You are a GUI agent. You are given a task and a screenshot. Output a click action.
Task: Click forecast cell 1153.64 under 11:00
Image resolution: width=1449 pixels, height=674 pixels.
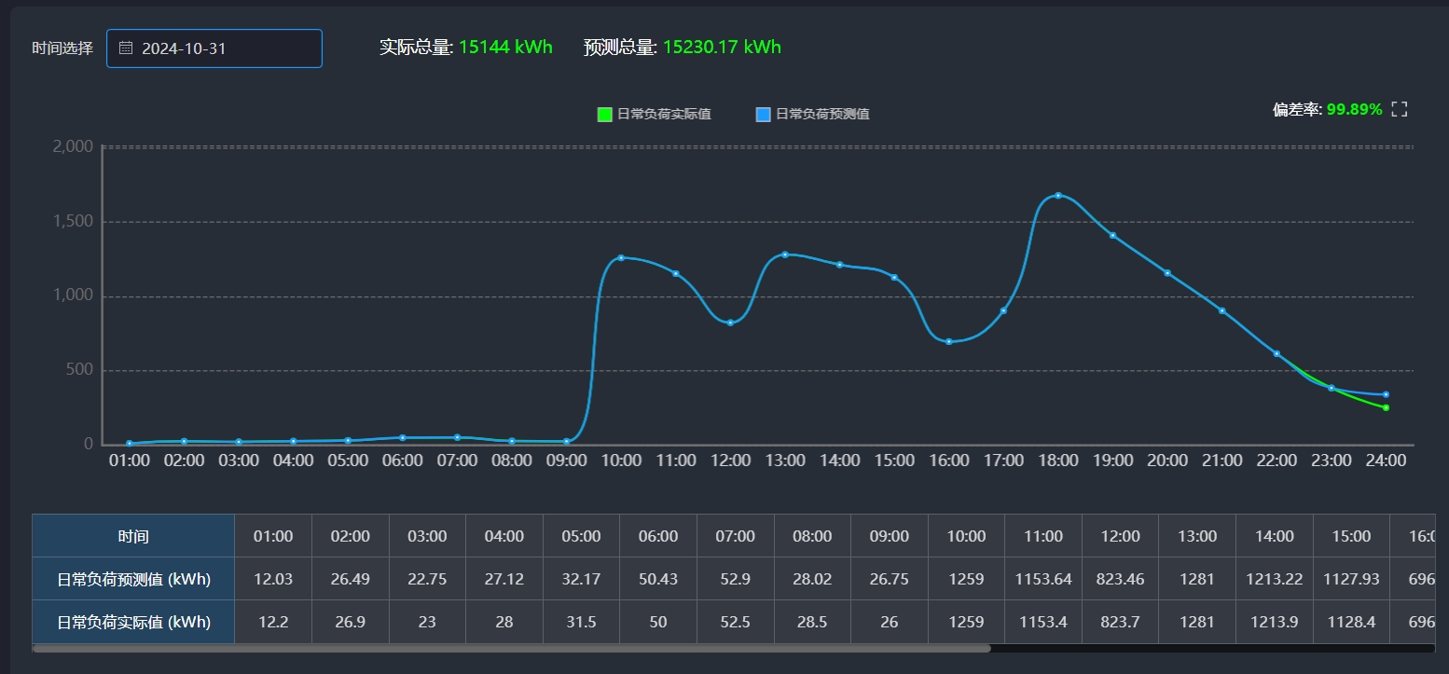(1043, 579)
